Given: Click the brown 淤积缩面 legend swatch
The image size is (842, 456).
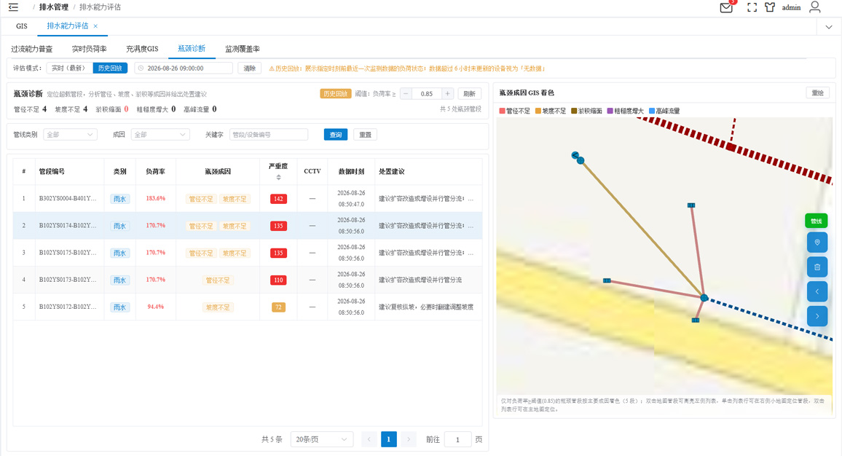Looking at the screenshot, I should click(x=574, y=111).
